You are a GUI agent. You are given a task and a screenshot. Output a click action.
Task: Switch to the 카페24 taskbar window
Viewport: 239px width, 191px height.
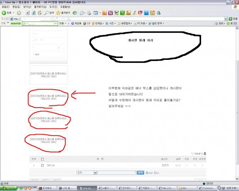pyautogui.click(x=147, y=188)
